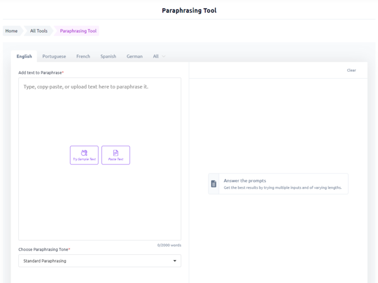Image resolution: width=378 pixels, height=283 pixels.
Task: Select the Portuguese language tab
Action: point(54,56)
